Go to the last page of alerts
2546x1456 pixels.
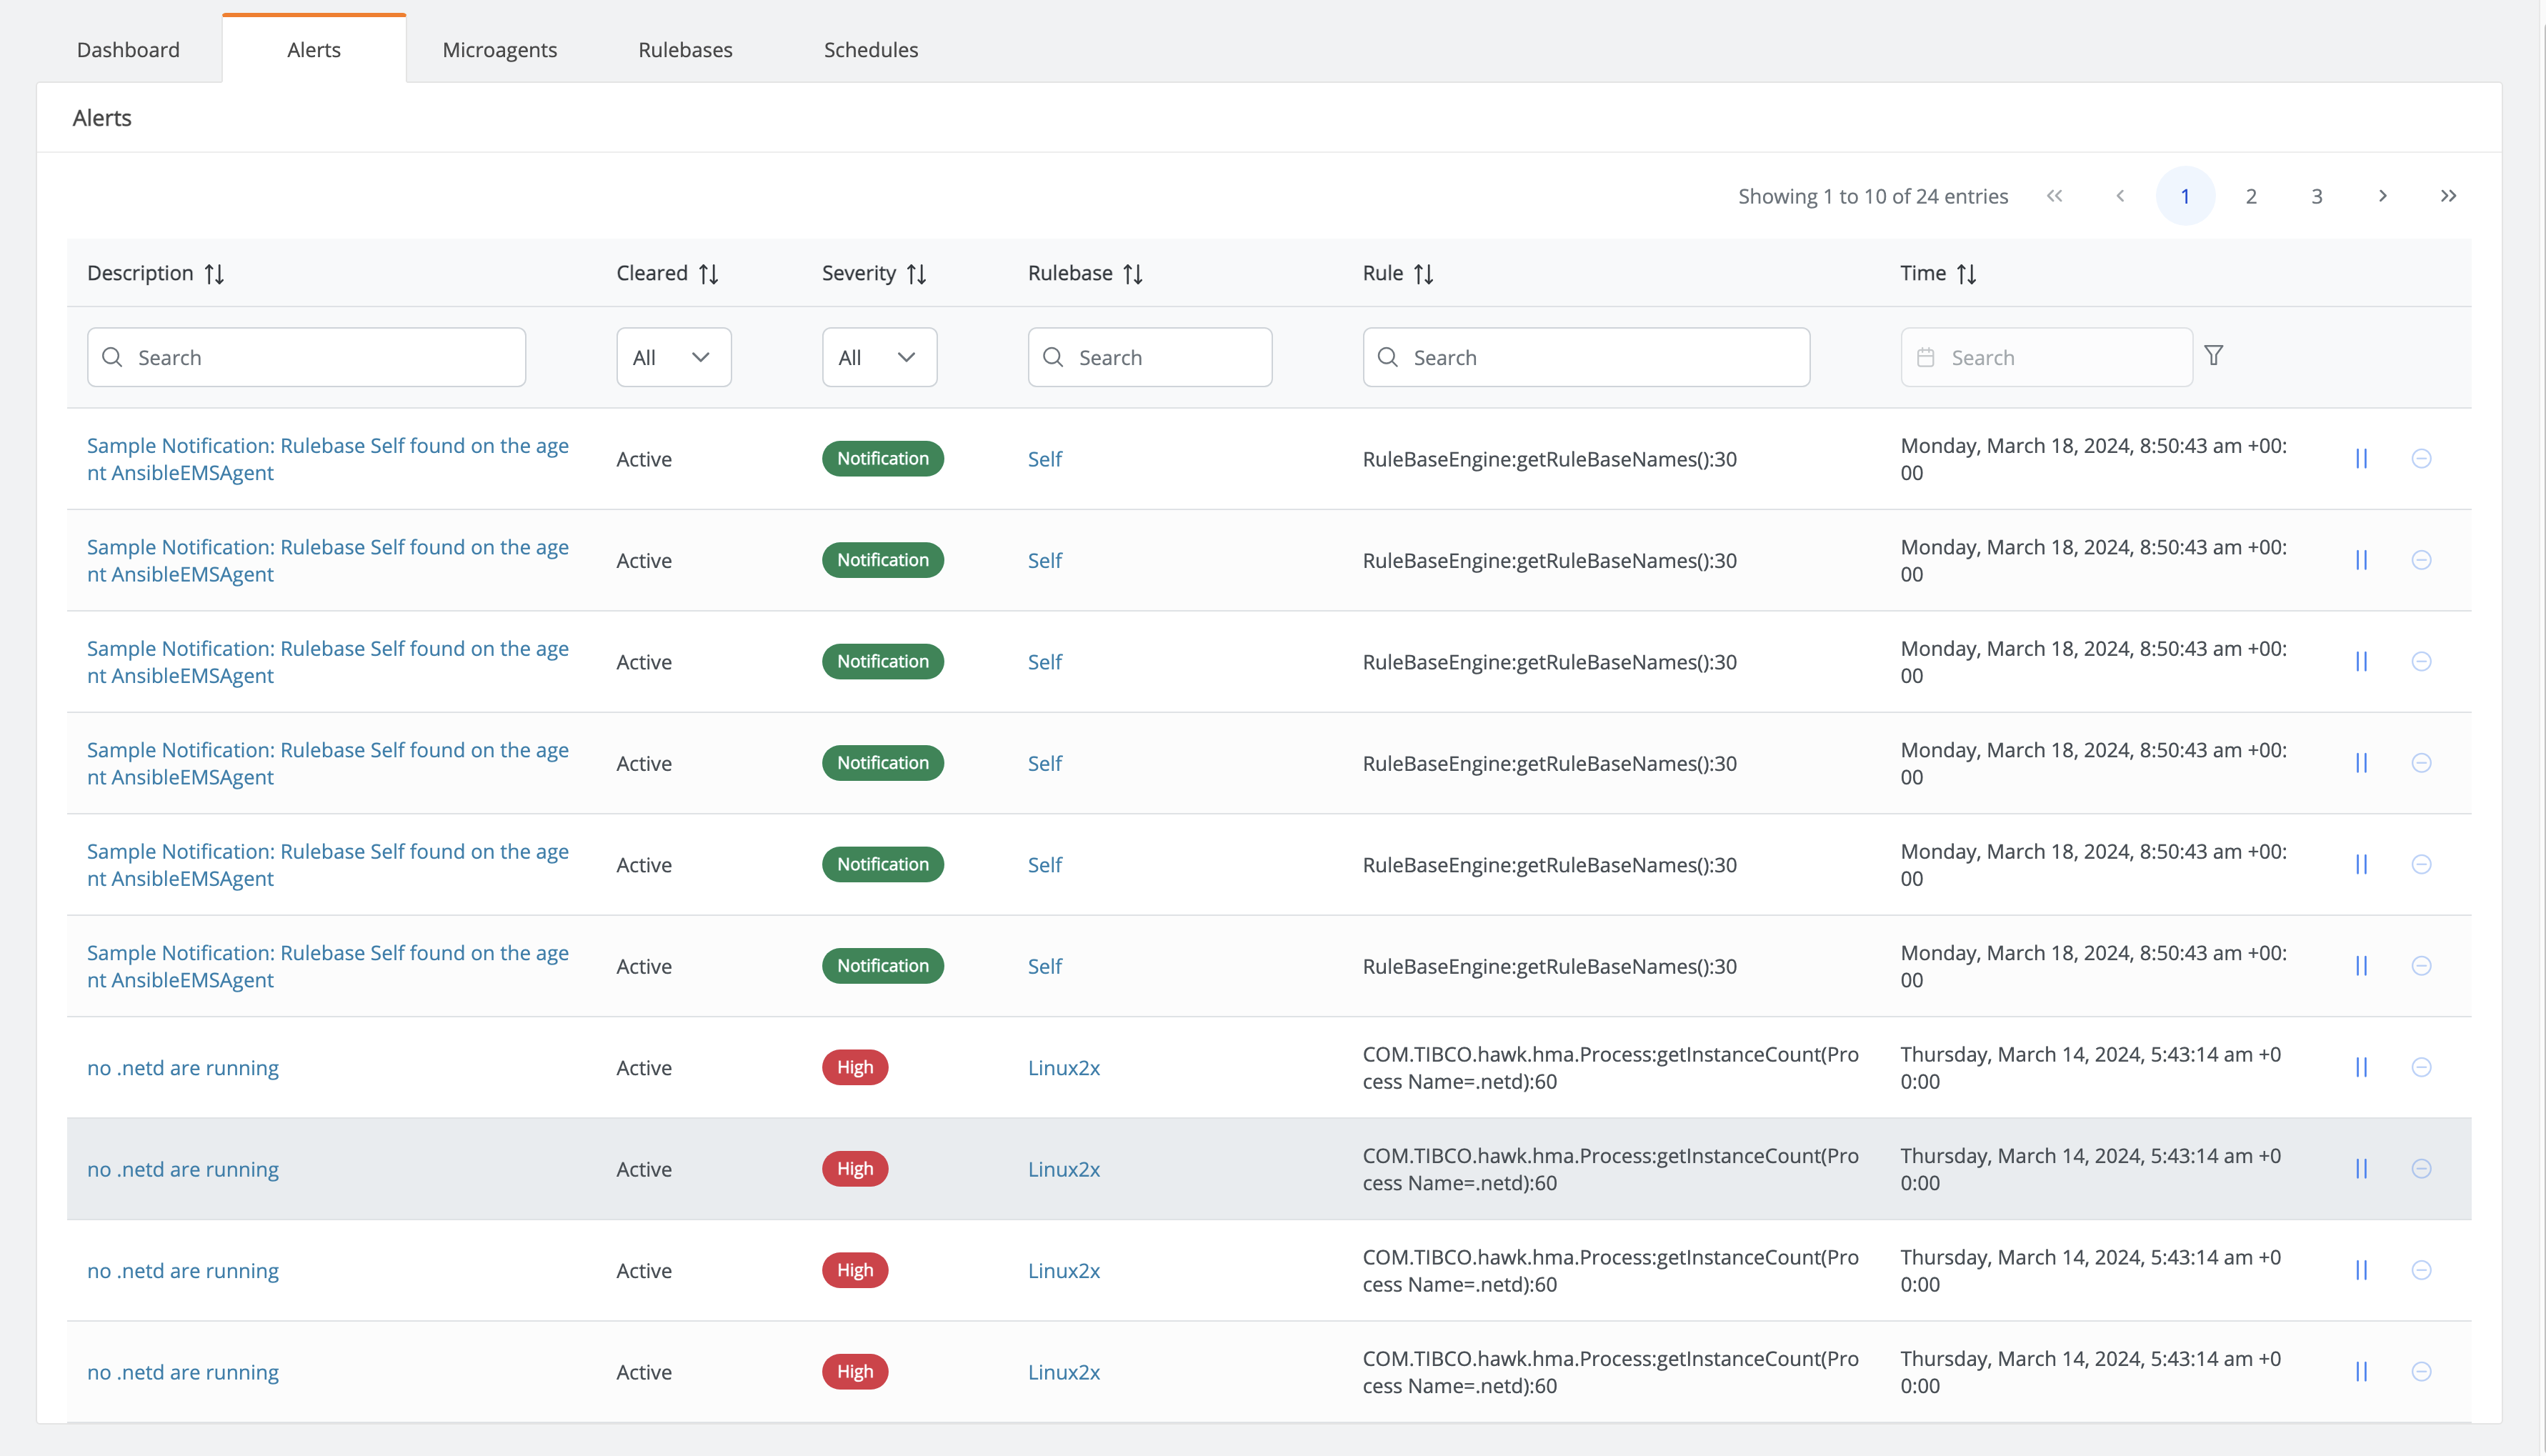[x=2447, y=196]
